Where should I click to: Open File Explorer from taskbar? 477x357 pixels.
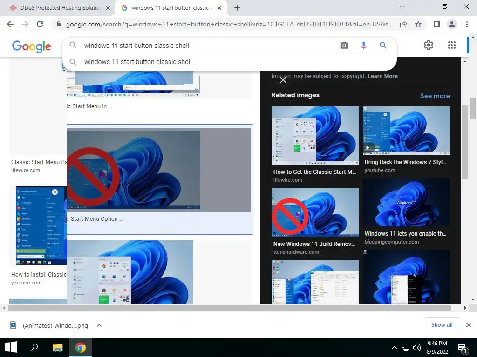click(57, 347)
